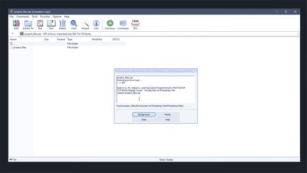Open the Commands menu
Viewport: 307px width, 173px height.
23,17
